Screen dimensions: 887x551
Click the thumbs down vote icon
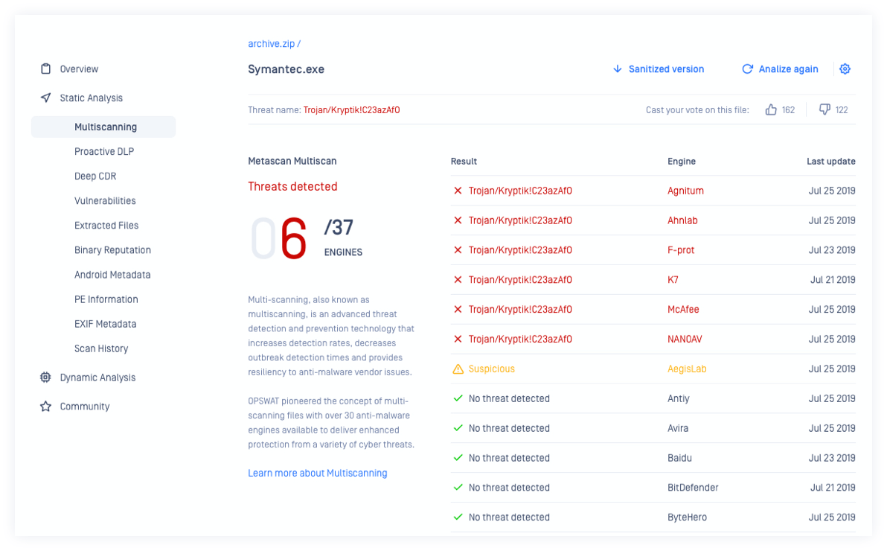[824, 110]
